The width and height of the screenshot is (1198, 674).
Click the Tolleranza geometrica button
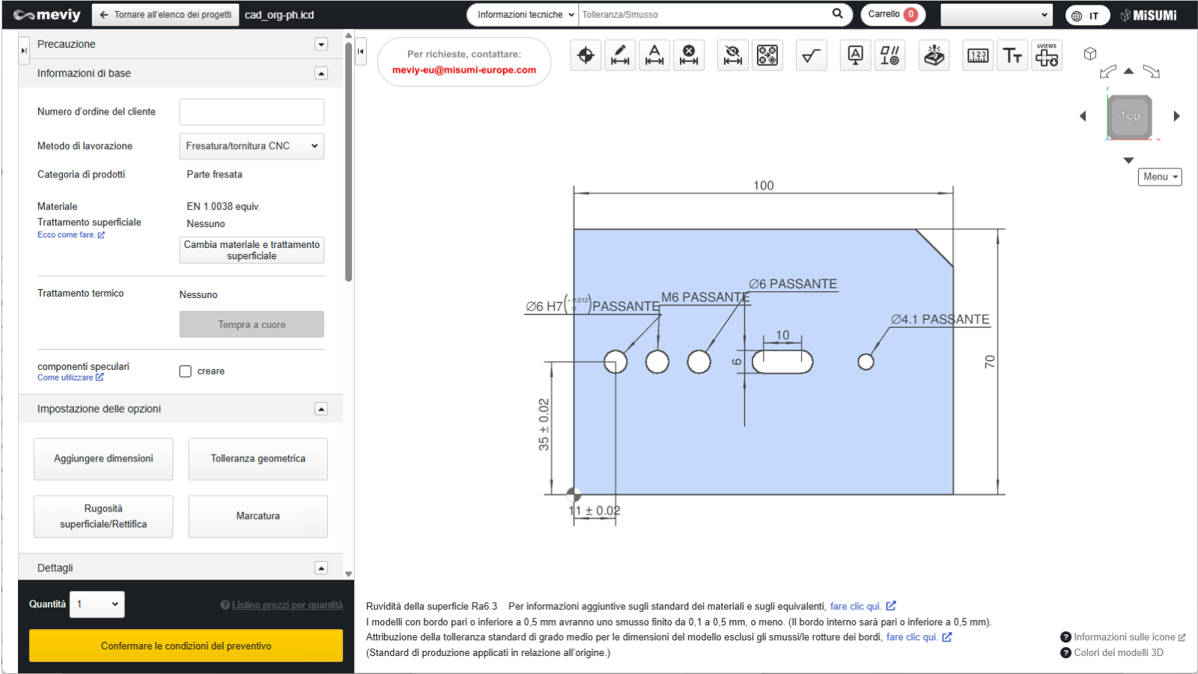pos(258,458)
